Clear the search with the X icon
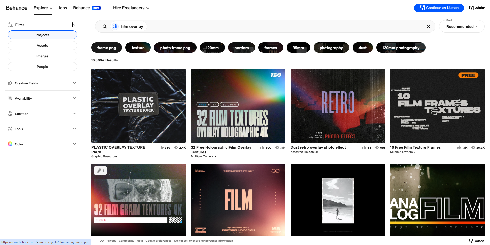 pyautogui.click(x=428, y=26)
